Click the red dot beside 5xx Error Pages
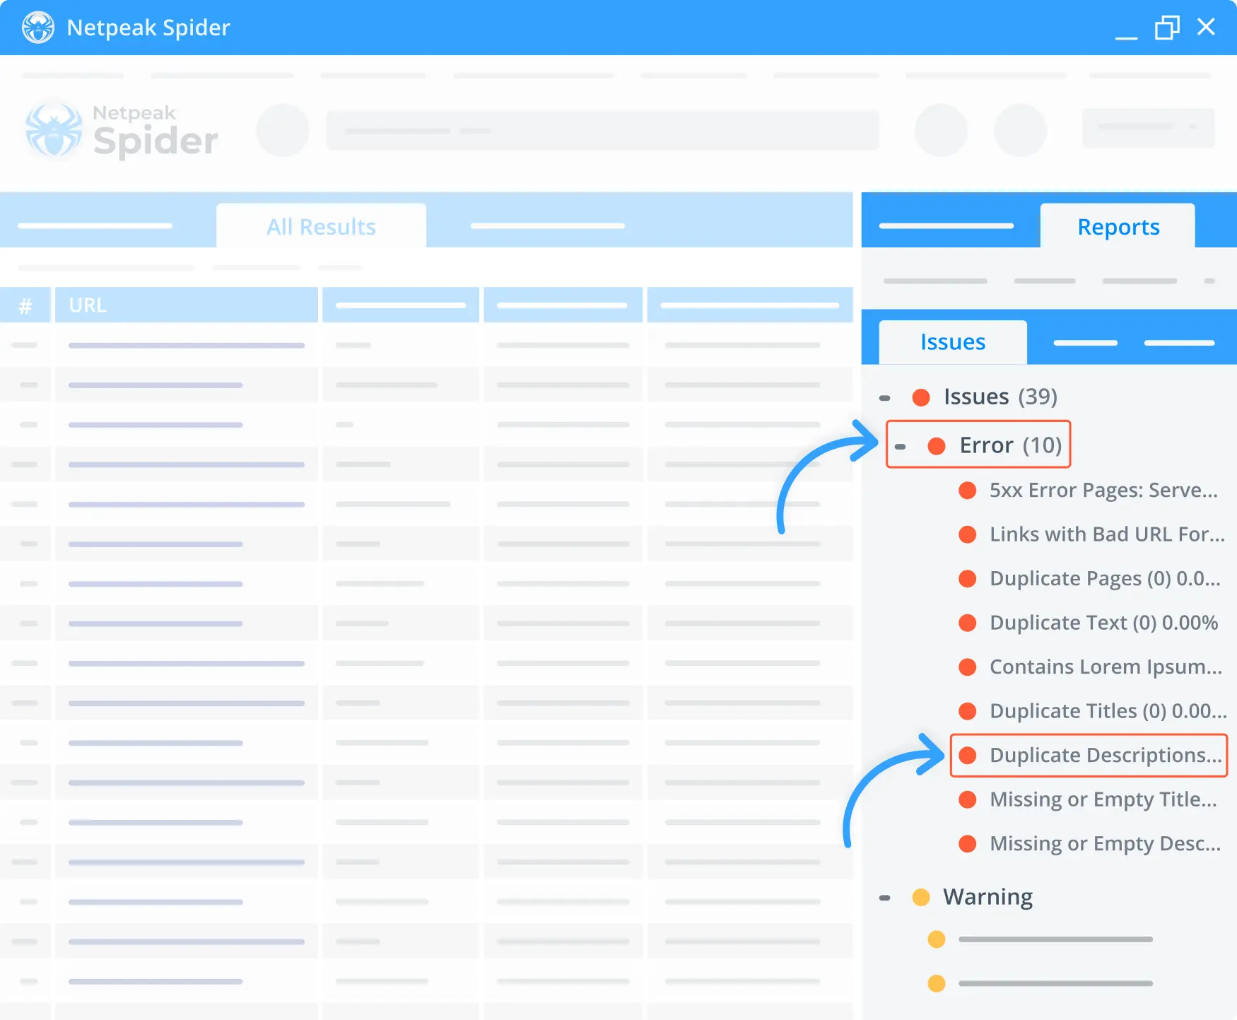The image size is (1237, 1020). 968,490
